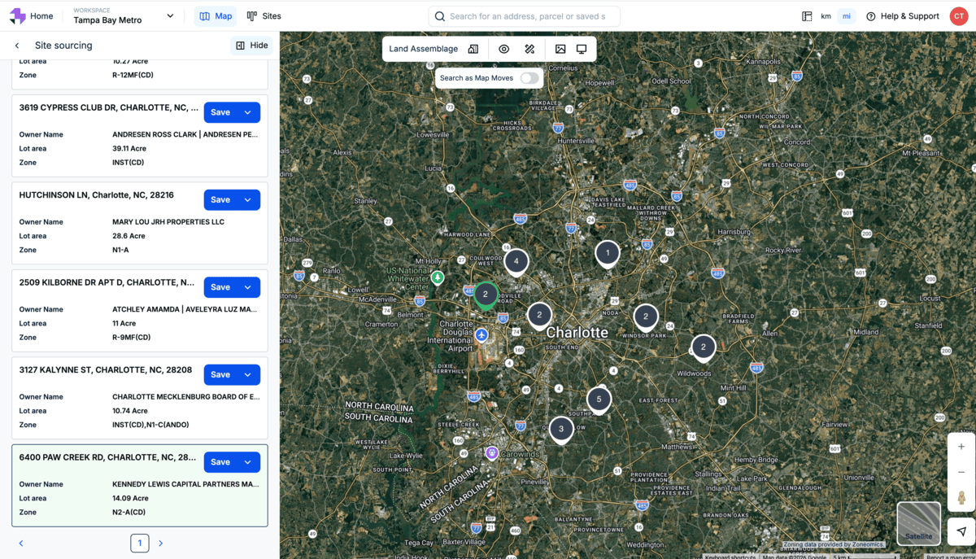Go to the Home tab
This screenshot has height=559, width=976.
[x=33, y=16]
